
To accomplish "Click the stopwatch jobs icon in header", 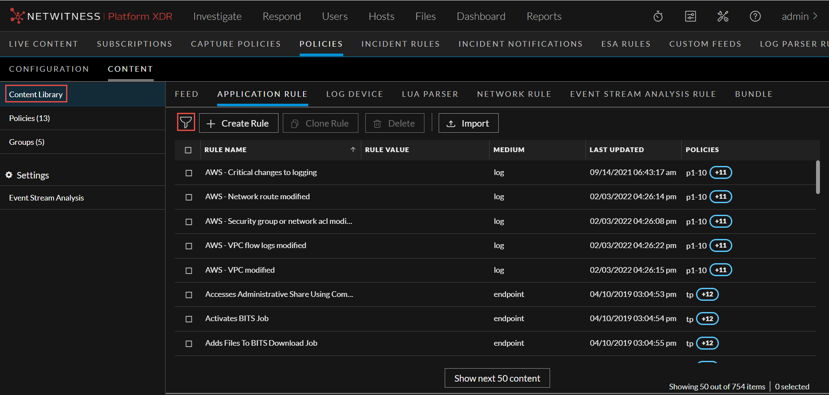I will click(658, 16).
